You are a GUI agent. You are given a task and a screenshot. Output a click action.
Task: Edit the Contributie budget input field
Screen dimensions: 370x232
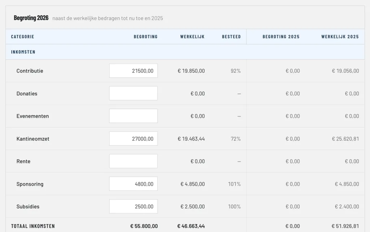click(x=133, y=70)
